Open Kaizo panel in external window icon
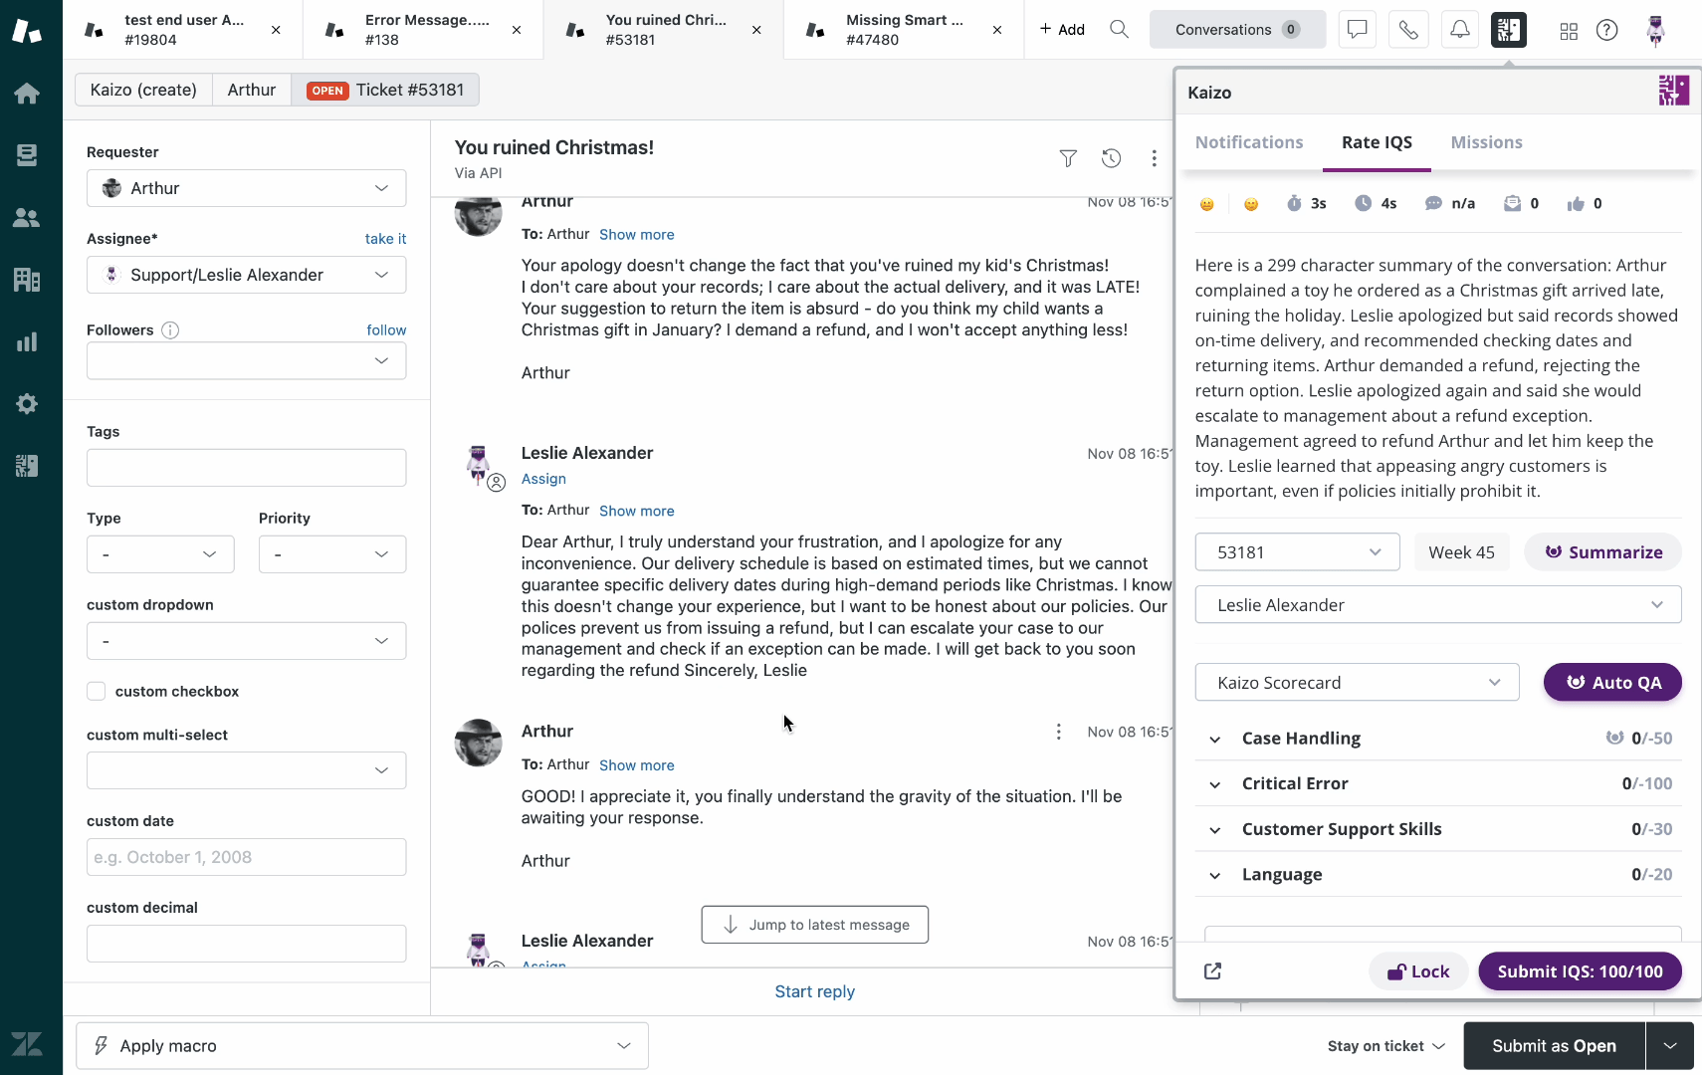This screenshot has width=1702, height=1075. pos(1212,971)
